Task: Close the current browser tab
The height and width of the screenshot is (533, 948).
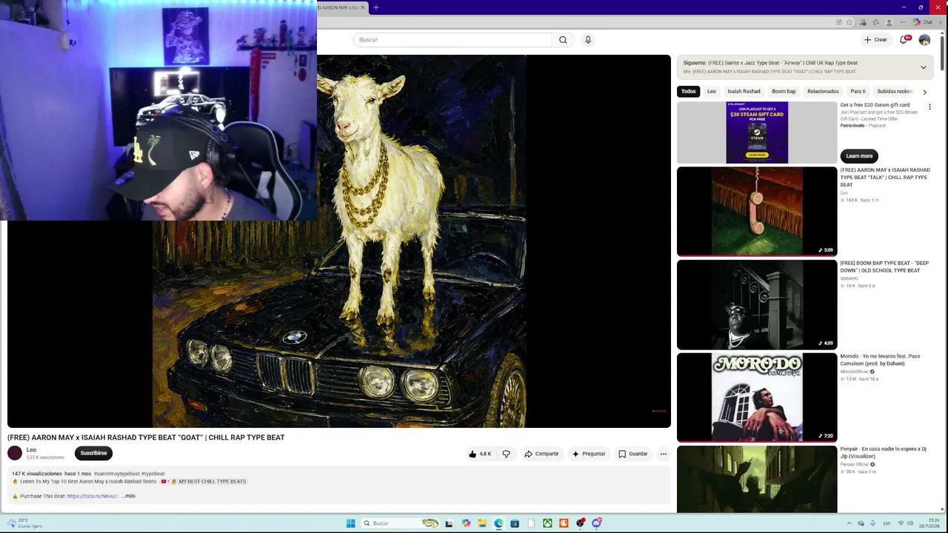Action: coord(363,7)
